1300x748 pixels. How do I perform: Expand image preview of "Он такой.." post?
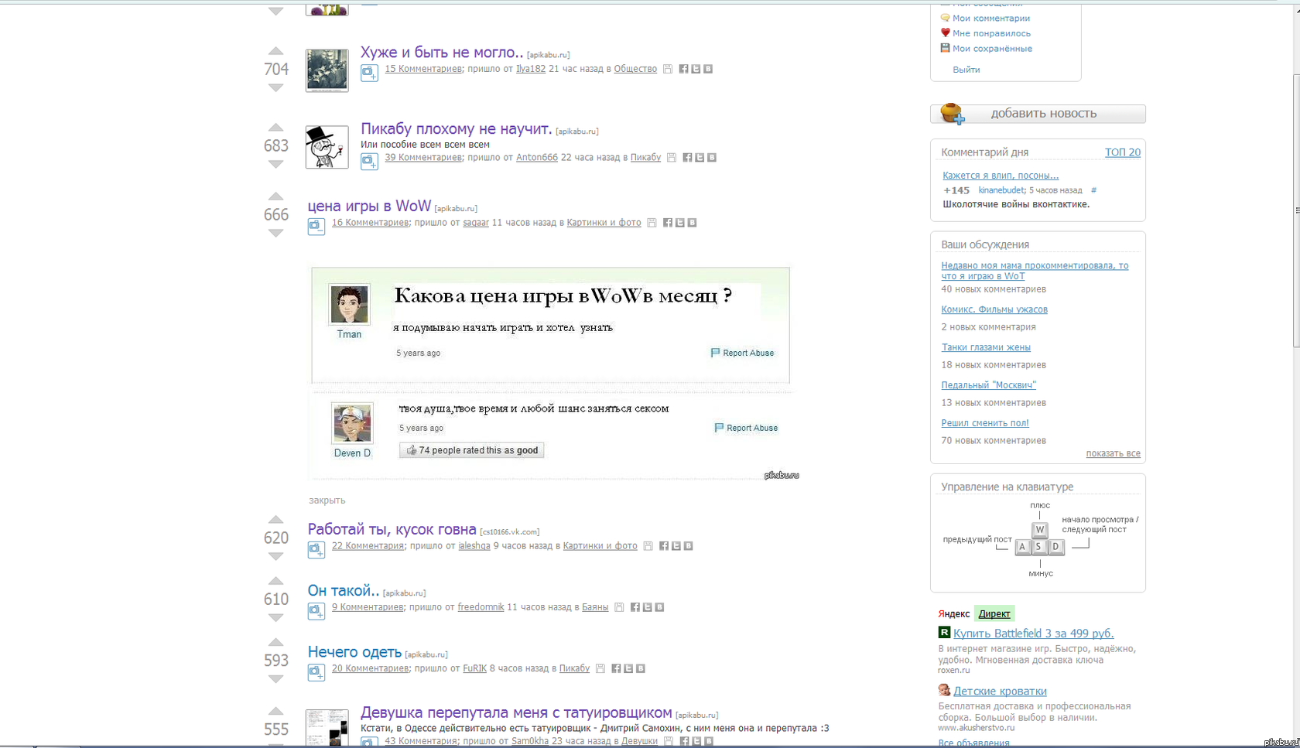pyautogui.click(x=316, y=611)
